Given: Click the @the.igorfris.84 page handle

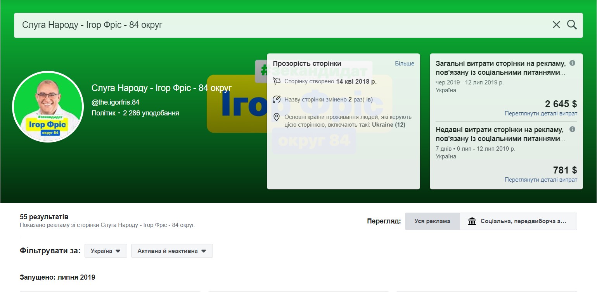Looking at the screenshot, I should [115, 102].
